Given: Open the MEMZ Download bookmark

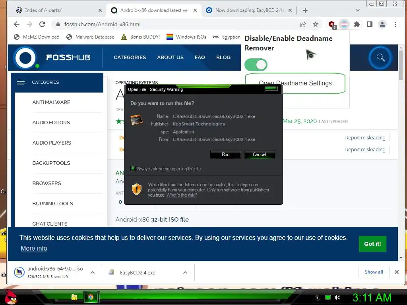Looking at the screenshot, I should 37,37.
